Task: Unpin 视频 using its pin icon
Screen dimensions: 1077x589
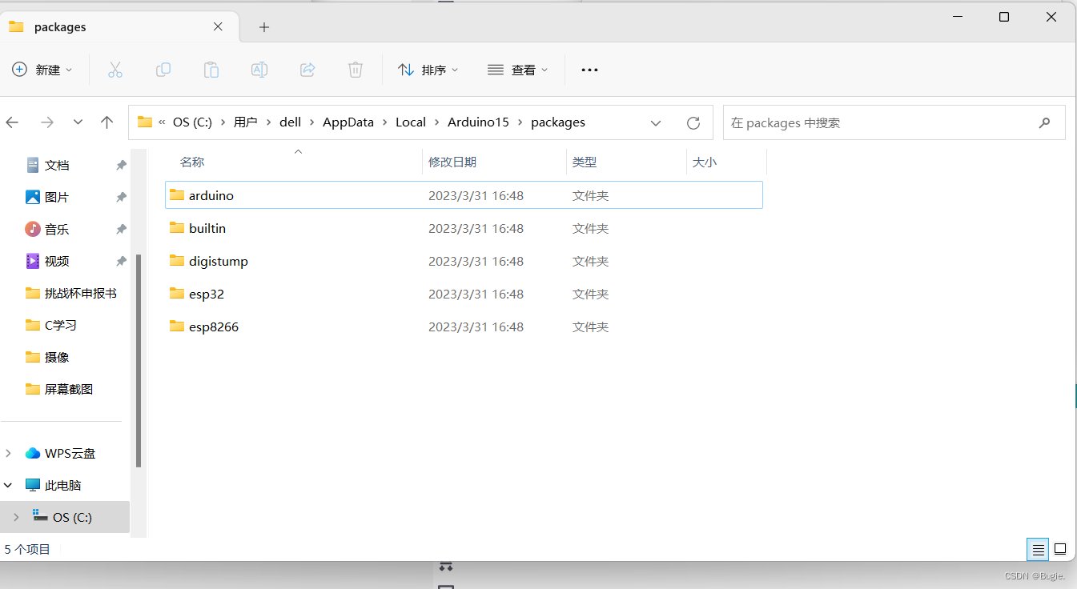Action: 121,261
